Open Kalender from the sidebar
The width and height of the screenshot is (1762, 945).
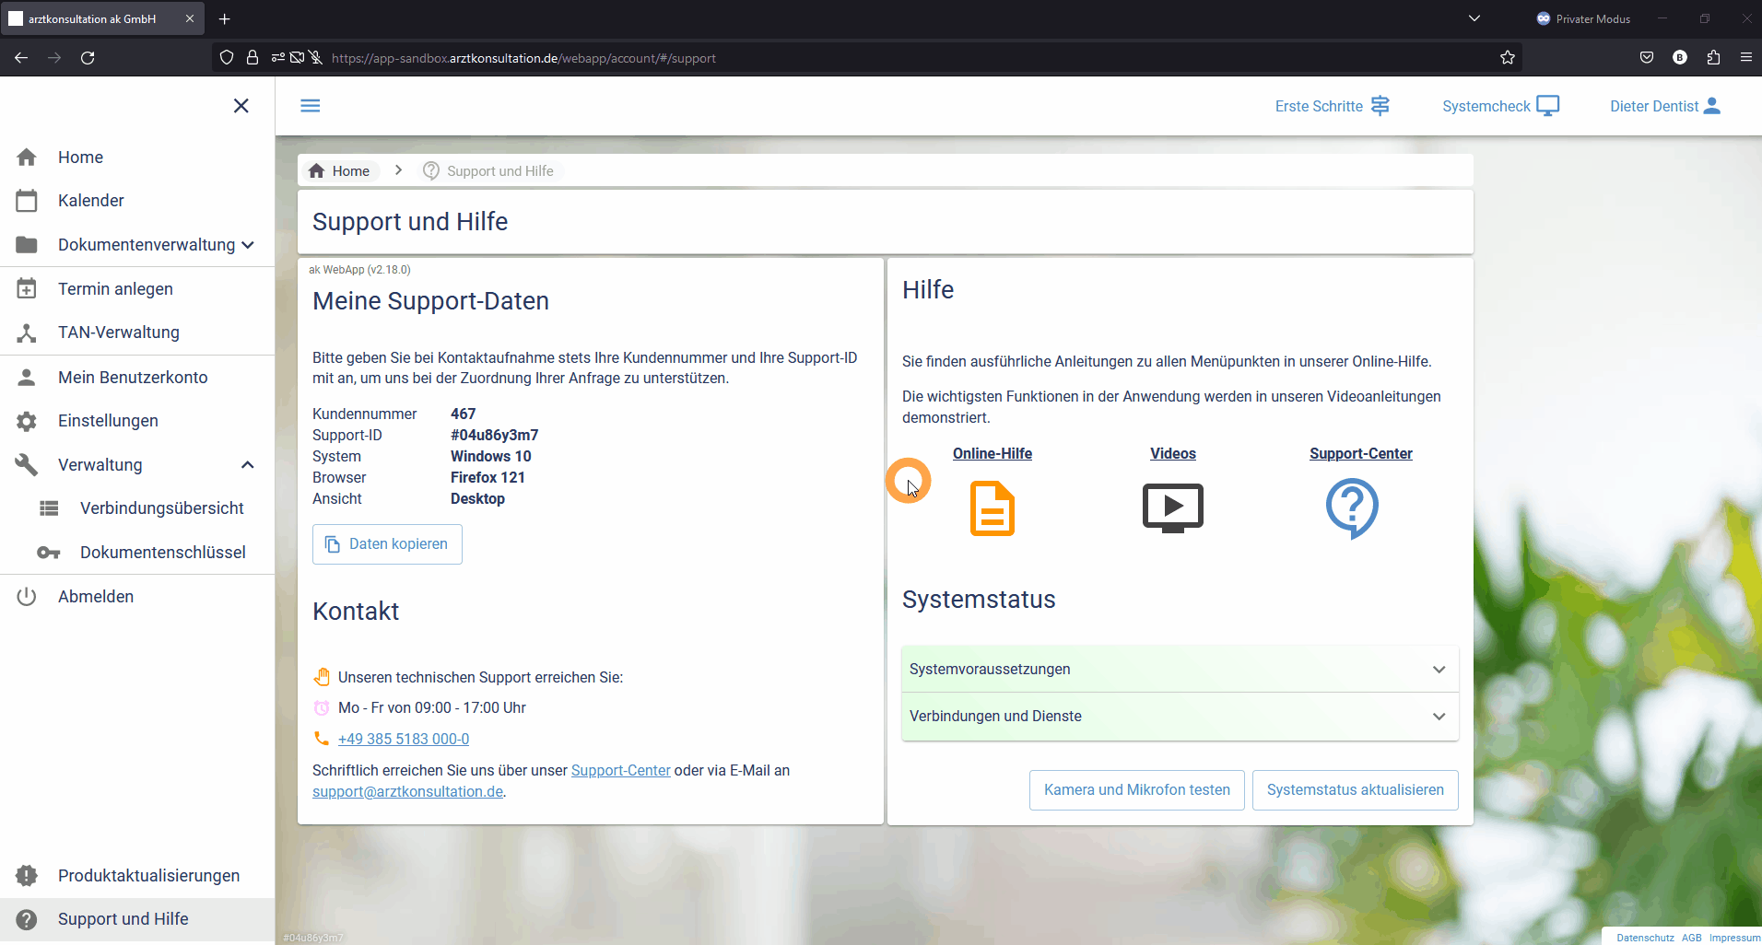91,200
